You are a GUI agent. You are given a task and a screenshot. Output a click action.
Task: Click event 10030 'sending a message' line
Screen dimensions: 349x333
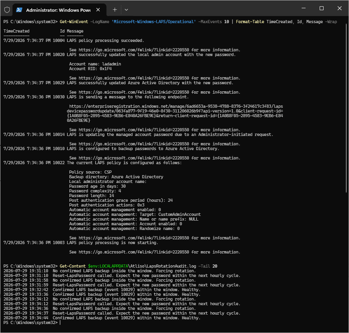[x=96, y=97]
